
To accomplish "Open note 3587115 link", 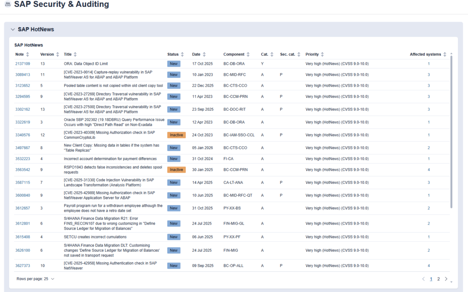I will tap(23, 183).
